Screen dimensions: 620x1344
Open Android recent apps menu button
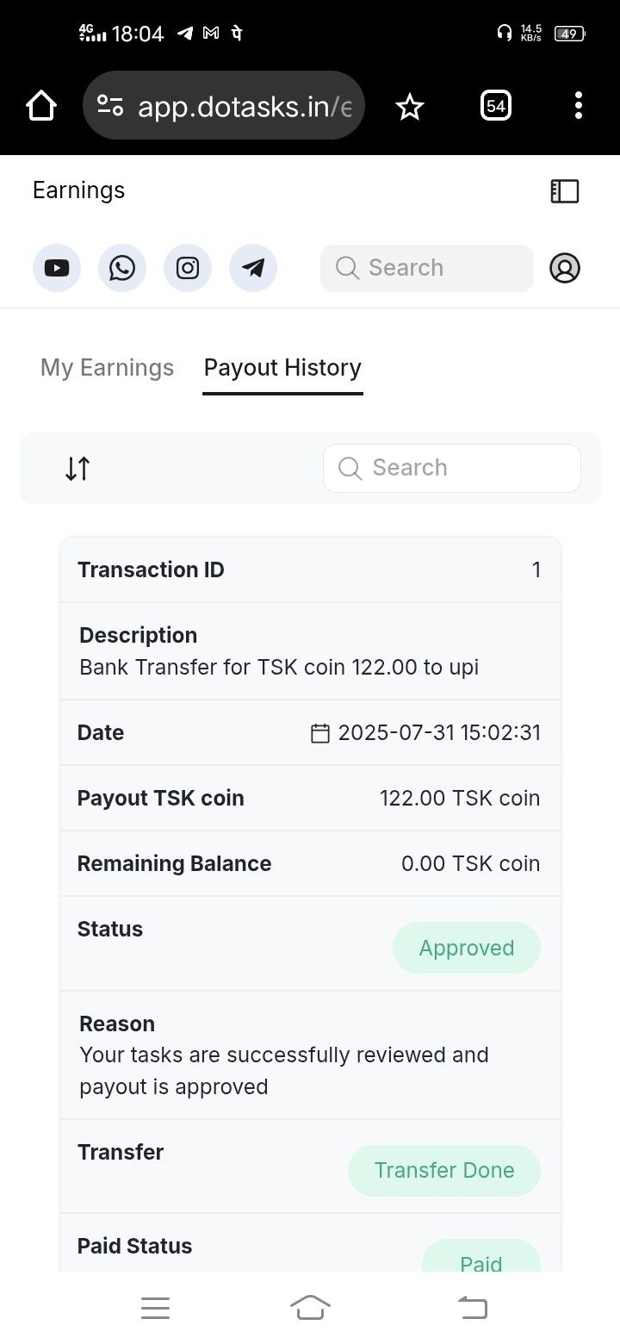(155, 1308)
